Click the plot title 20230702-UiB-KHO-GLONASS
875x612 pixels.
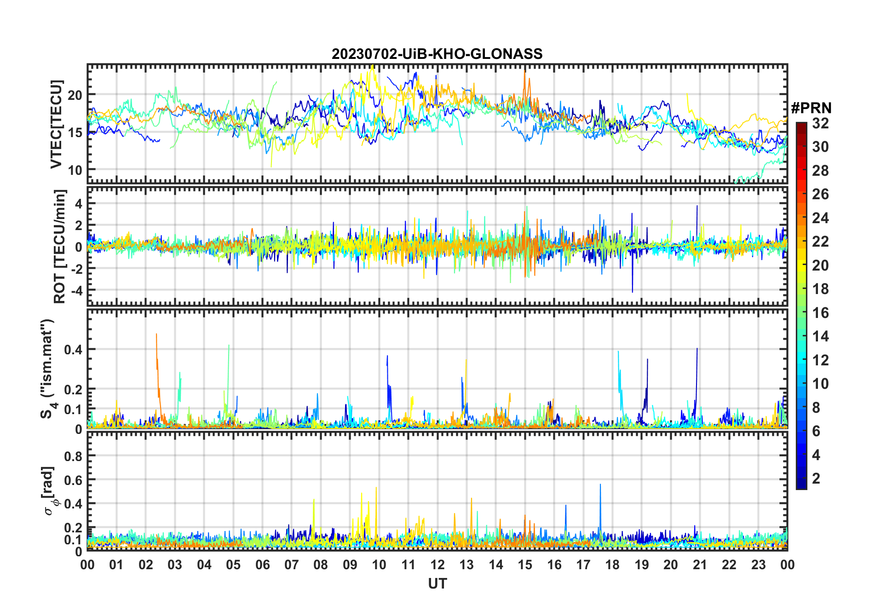click(x=437, y=54)
